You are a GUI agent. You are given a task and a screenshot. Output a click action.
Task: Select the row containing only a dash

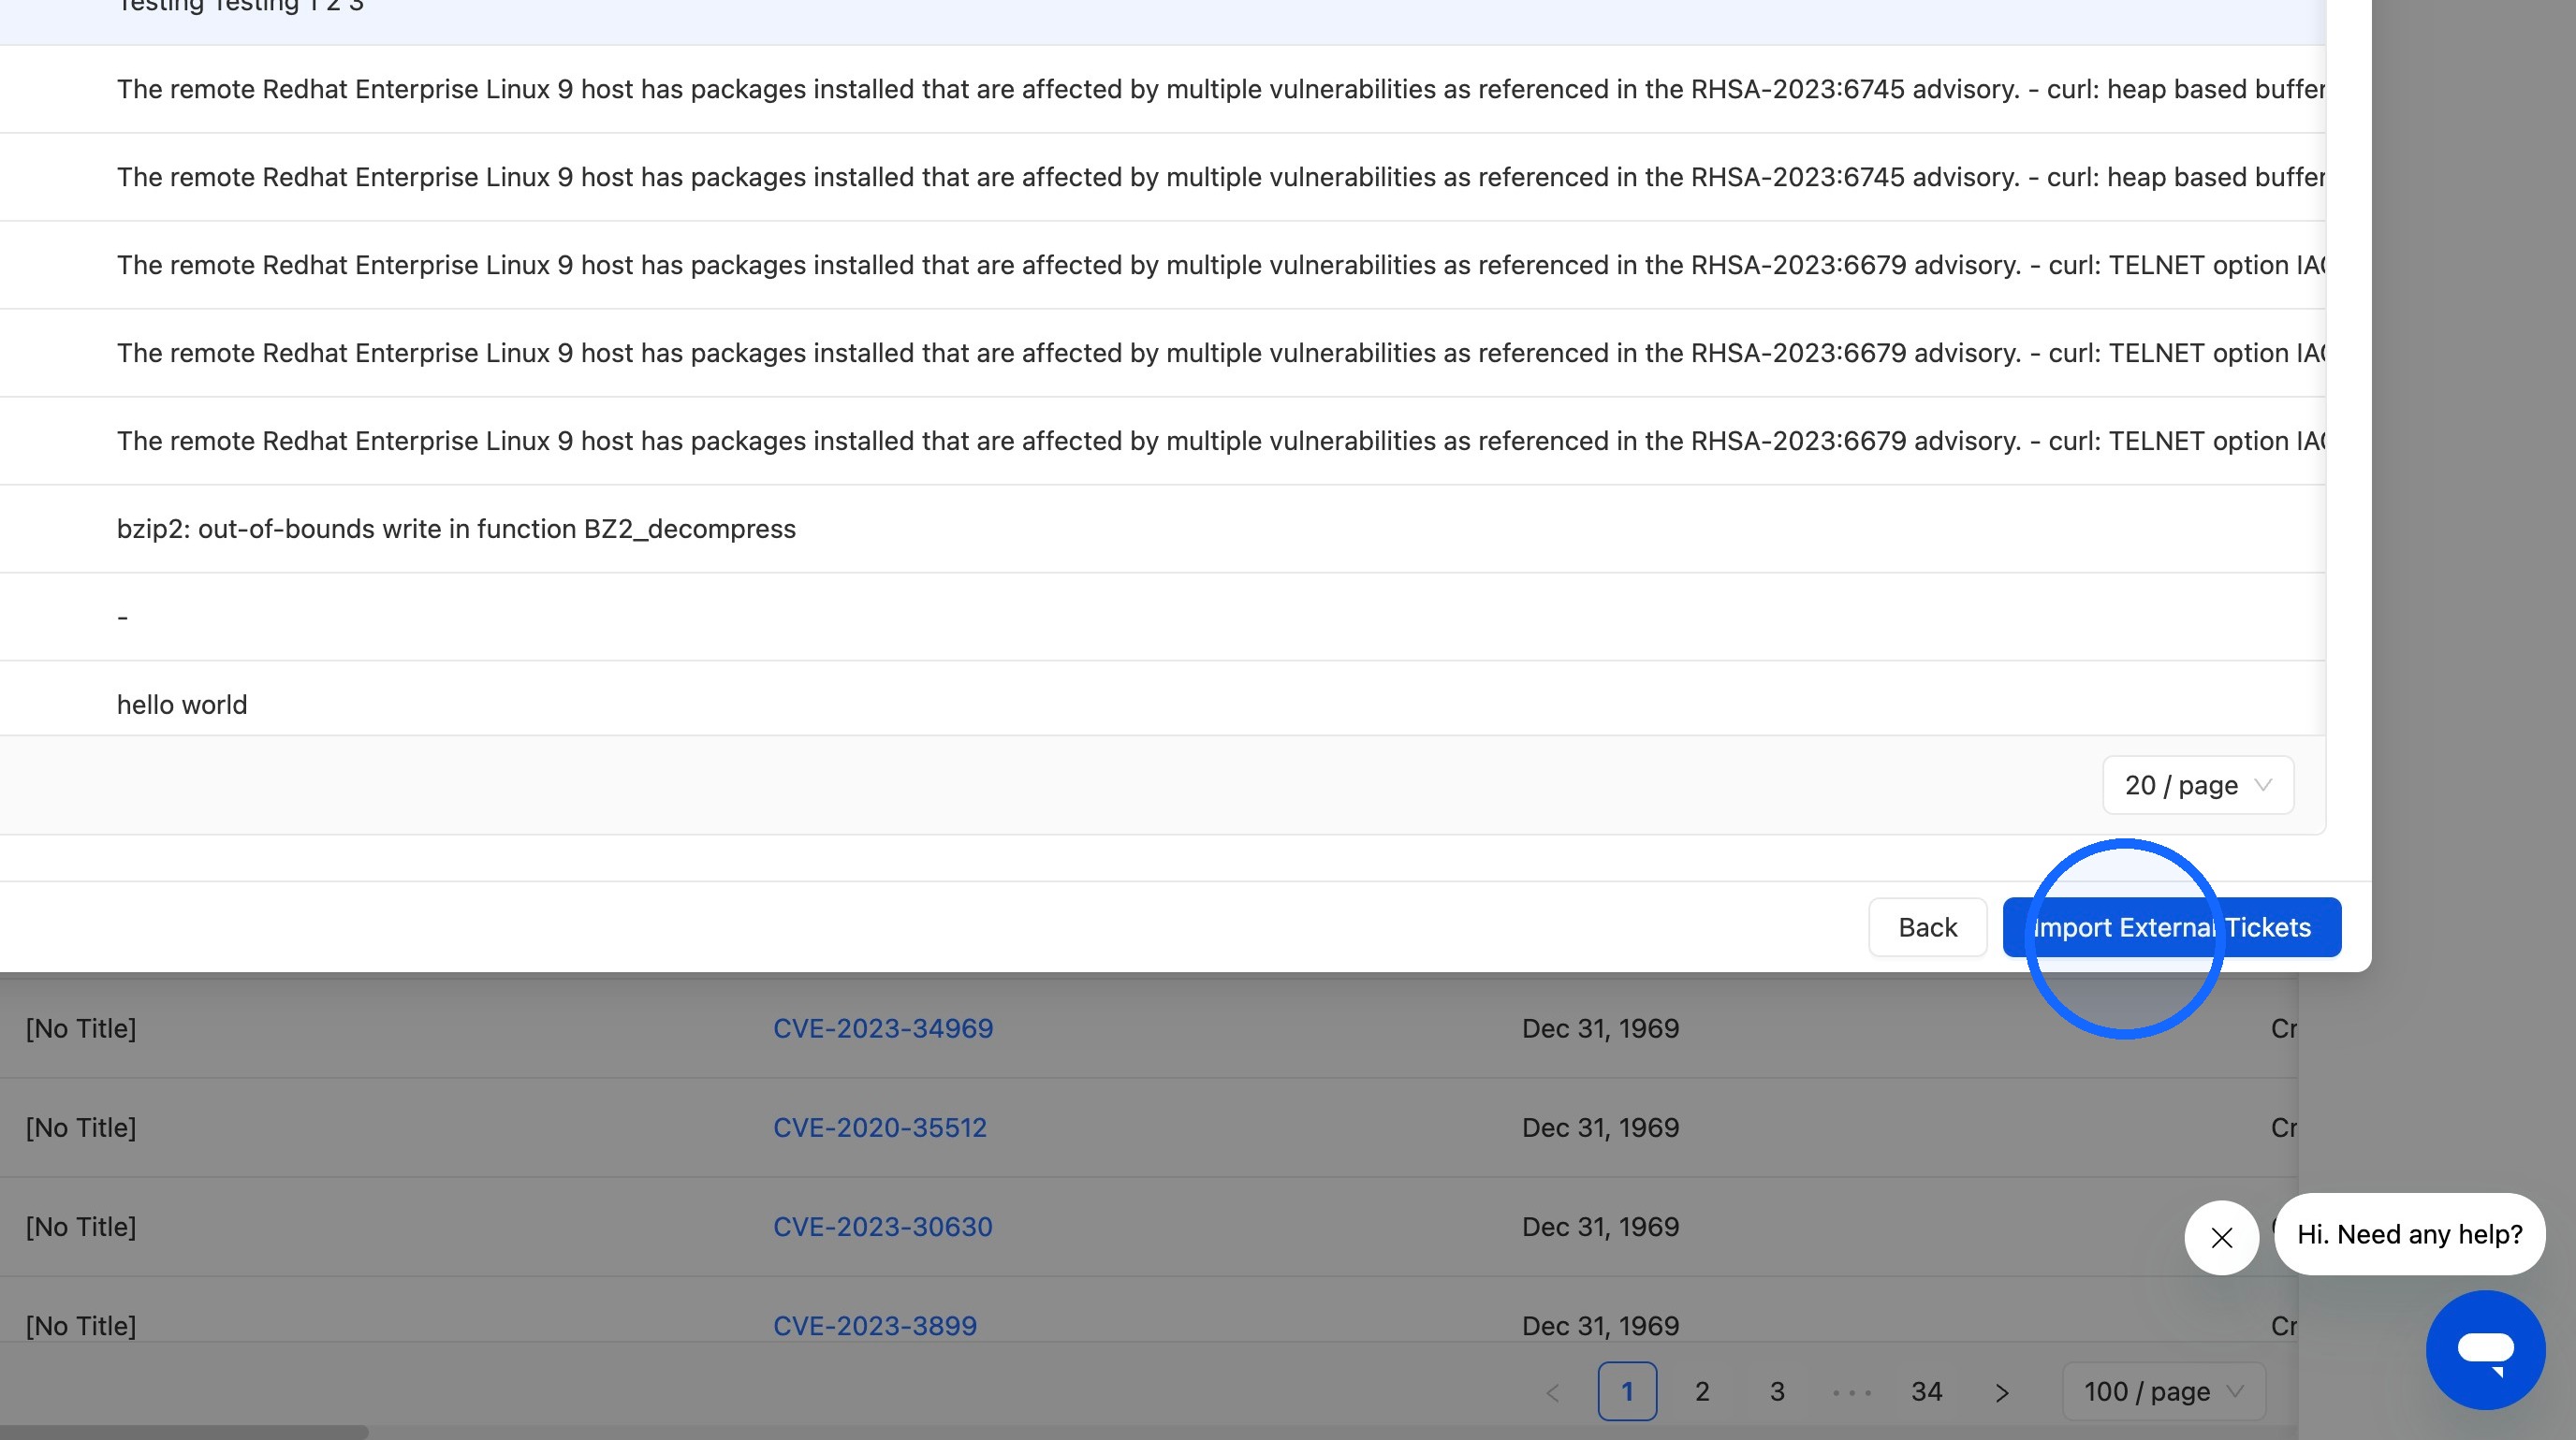tap(1162, 617)
